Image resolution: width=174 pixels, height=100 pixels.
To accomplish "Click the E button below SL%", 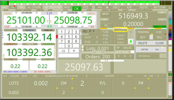I will point(119,56).
